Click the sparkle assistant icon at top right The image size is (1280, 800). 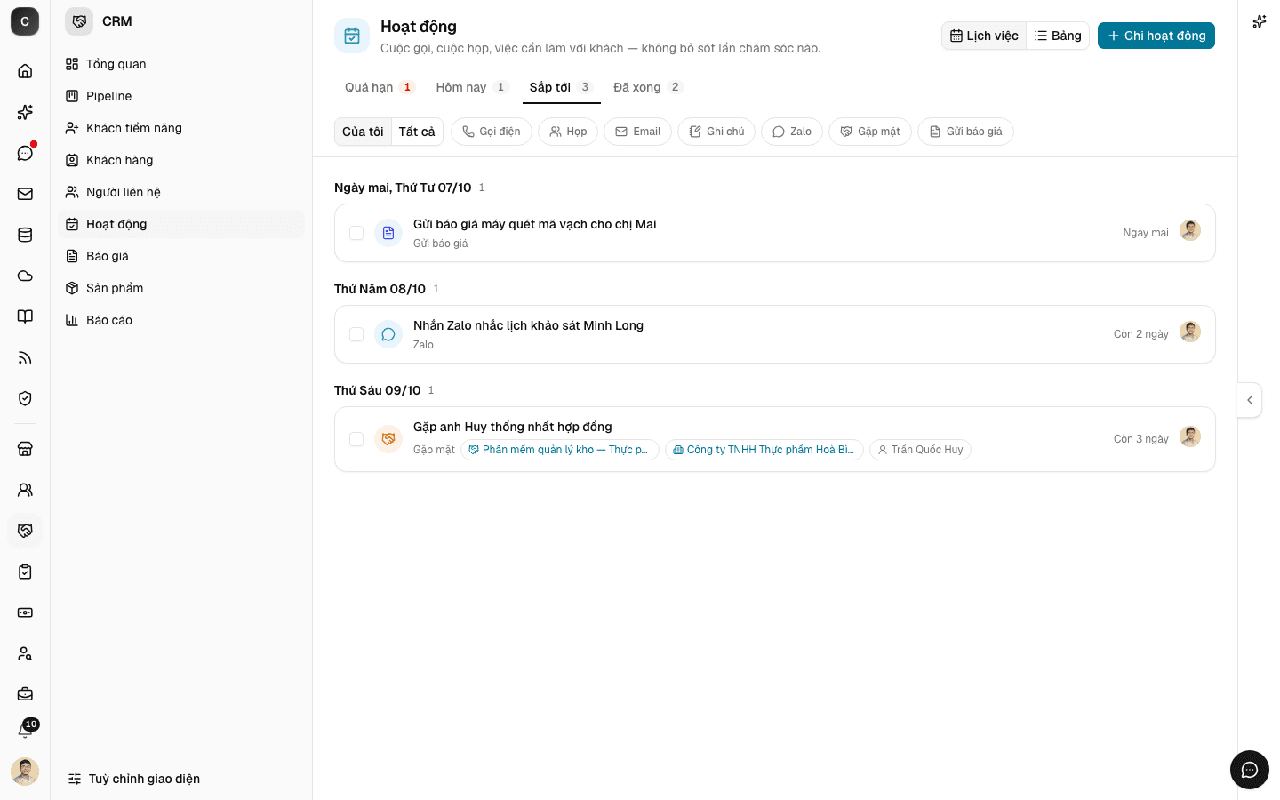point(1259,21)
